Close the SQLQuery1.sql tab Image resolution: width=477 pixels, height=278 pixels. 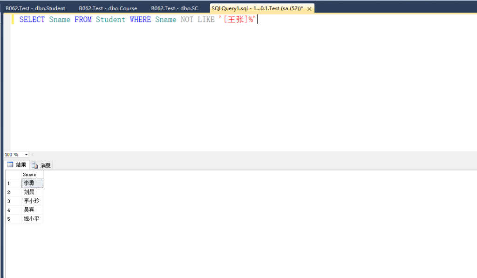(309, 9)
